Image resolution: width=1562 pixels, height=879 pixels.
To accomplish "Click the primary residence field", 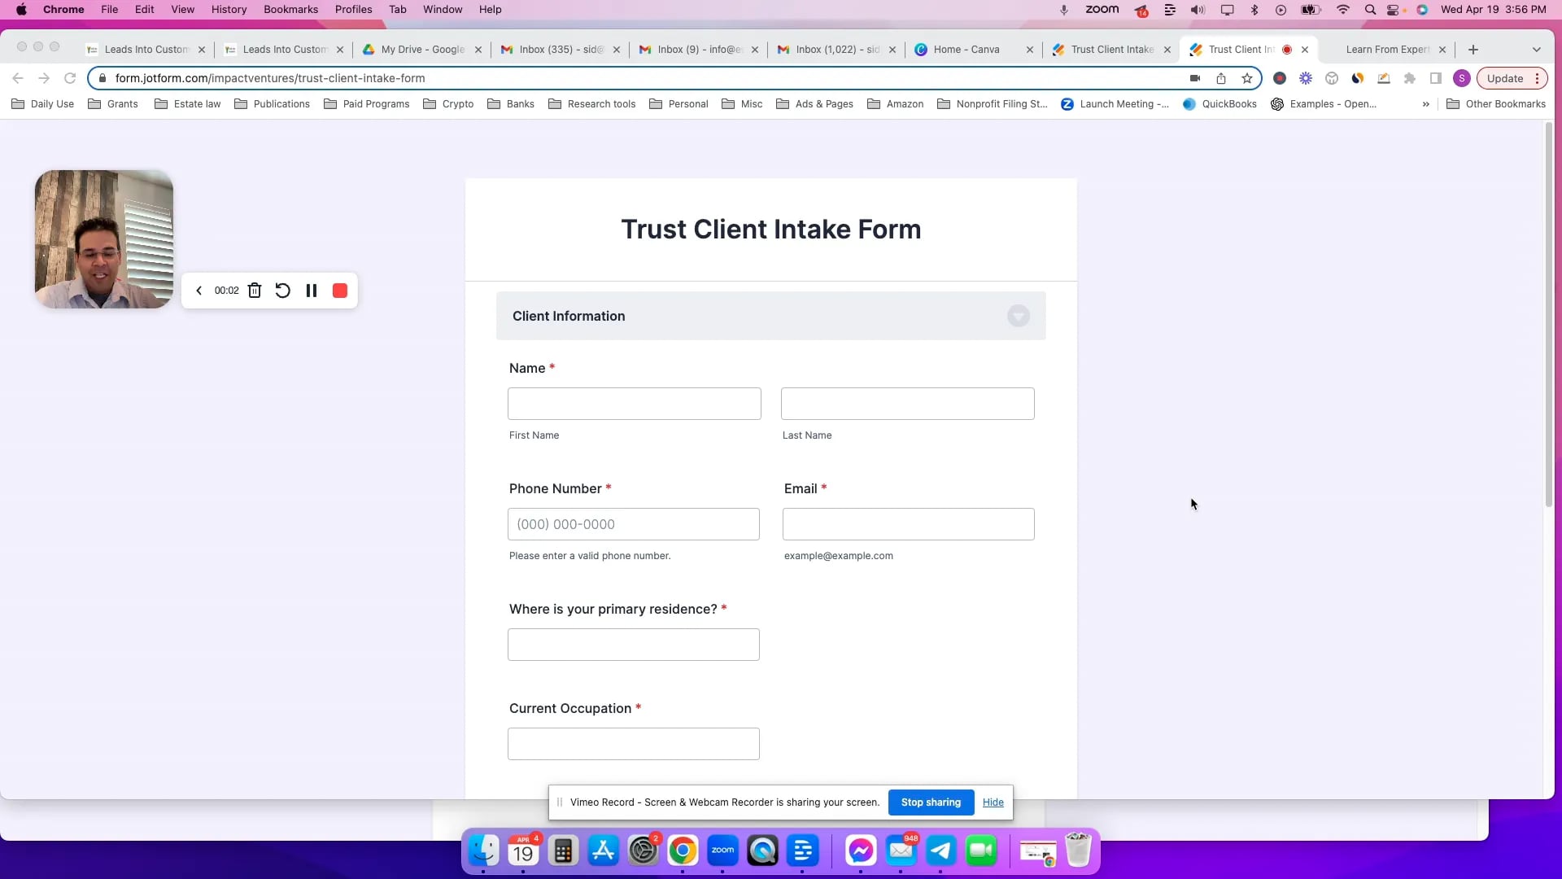I will tap(634, 645).
